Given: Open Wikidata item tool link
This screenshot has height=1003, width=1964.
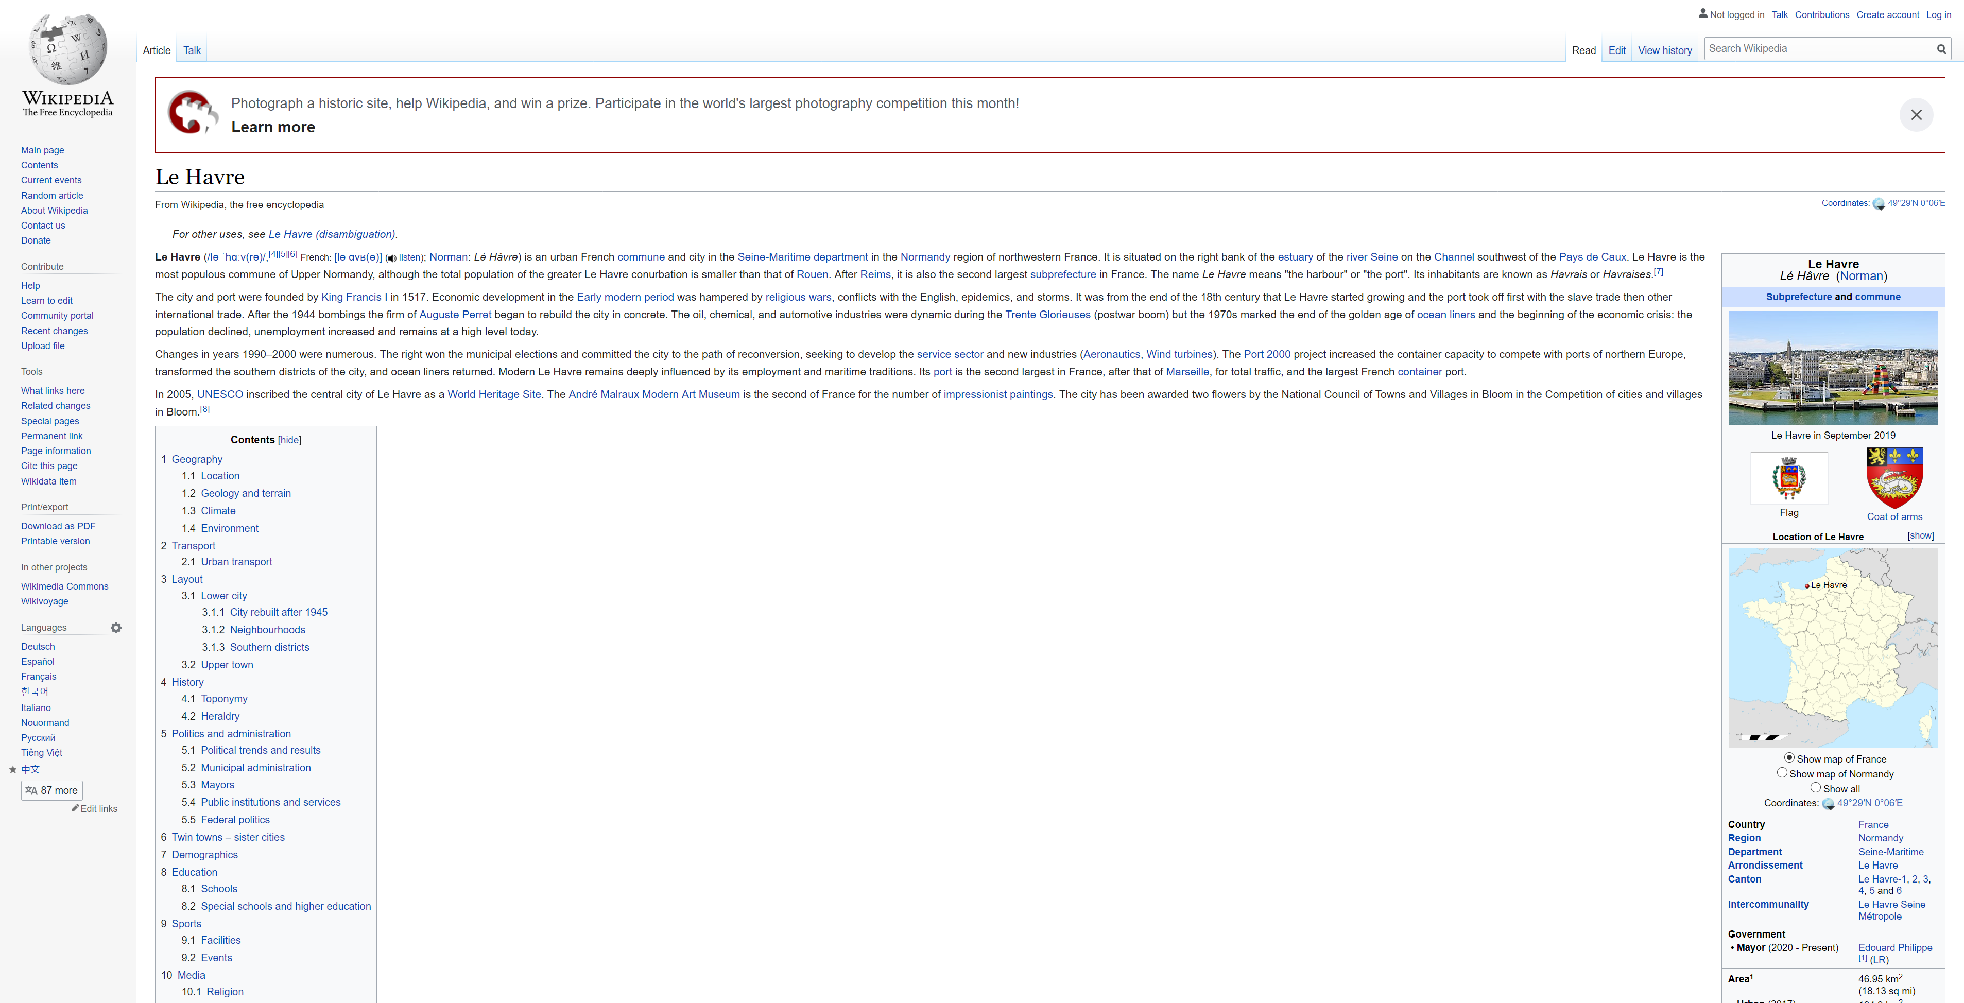Looking at the screenshot, I should click(49, 481).
